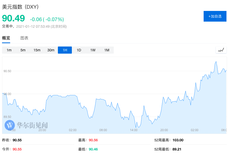Switch to the 图表 tab

tap(24, 38)
